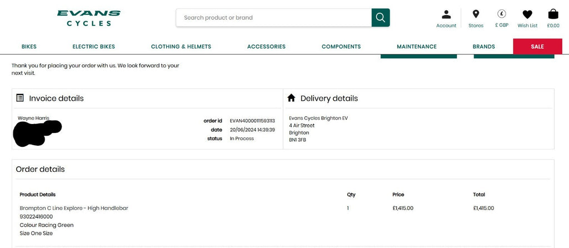Click the Product Details column header
This screenshot has height=248, width=569.
(37, 195)
